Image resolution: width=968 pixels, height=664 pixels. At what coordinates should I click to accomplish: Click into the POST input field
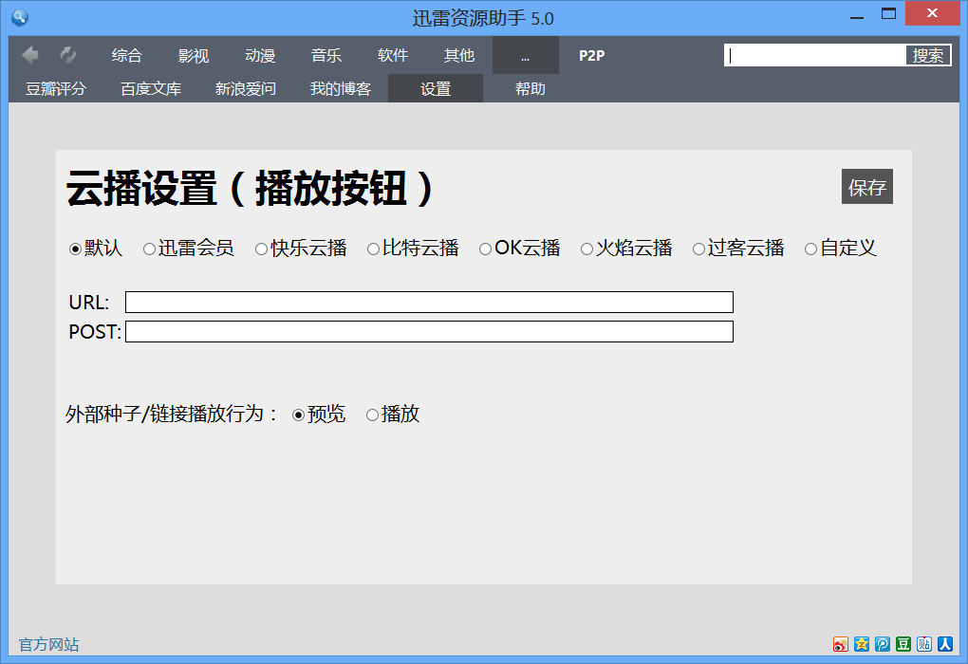(x=429, y=331)
